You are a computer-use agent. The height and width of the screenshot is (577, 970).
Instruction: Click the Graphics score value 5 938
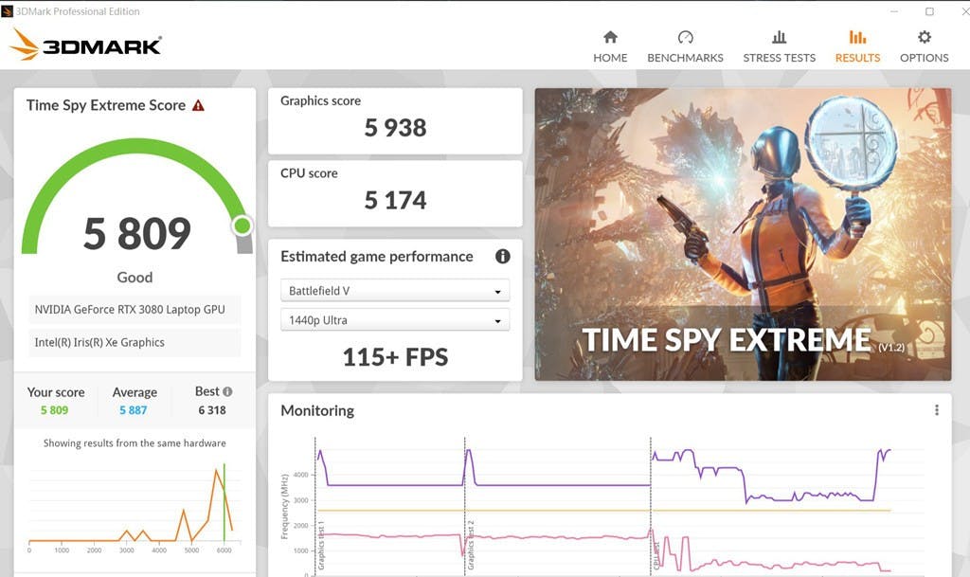pos(395,128)
